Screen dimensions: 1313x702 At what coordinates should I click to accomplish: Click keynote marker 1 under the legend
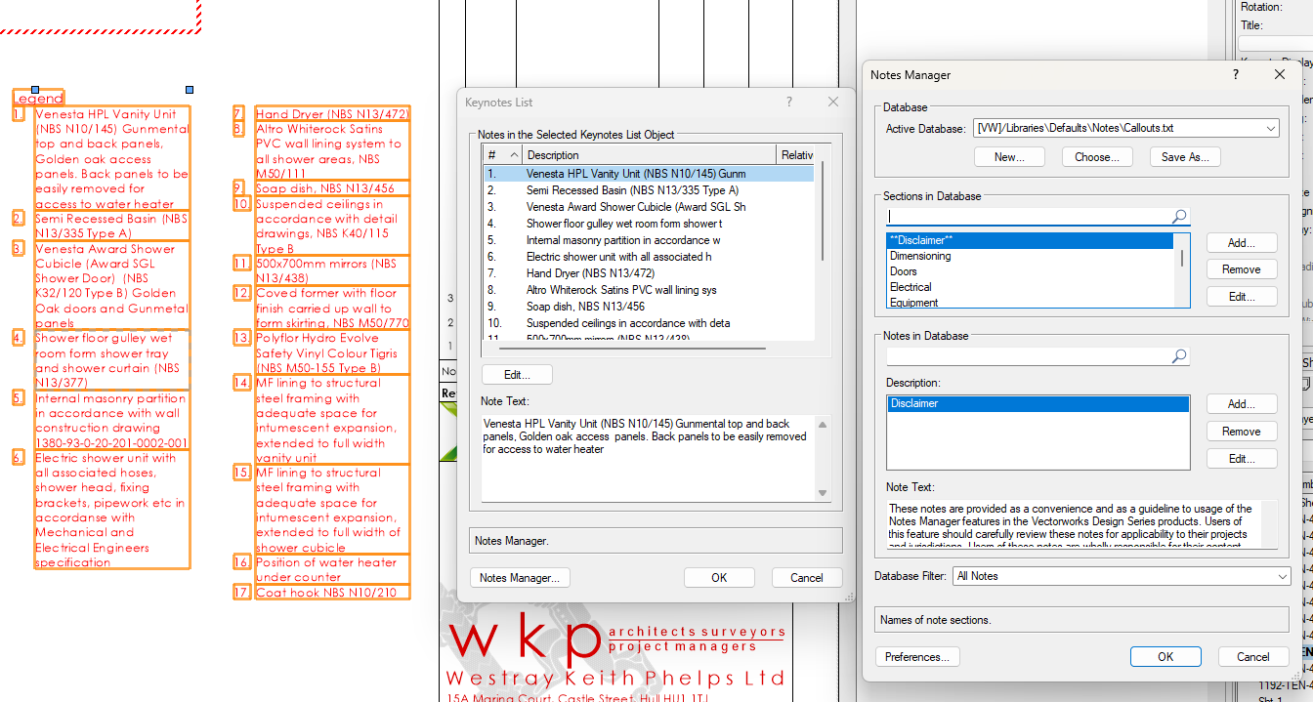coord(18,113)
